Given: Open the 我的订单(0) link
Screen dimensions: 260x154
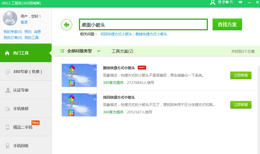Looking at the screenshot, I should click(13, 38).
